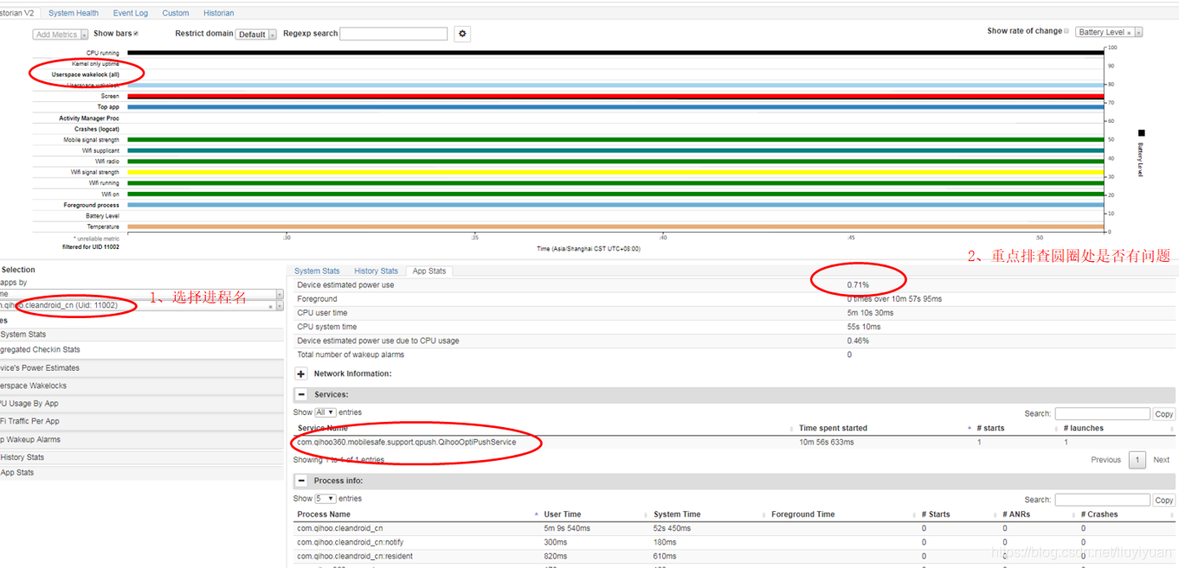Open the Process info Show 5 entries dropdown

tap(325, 499)
